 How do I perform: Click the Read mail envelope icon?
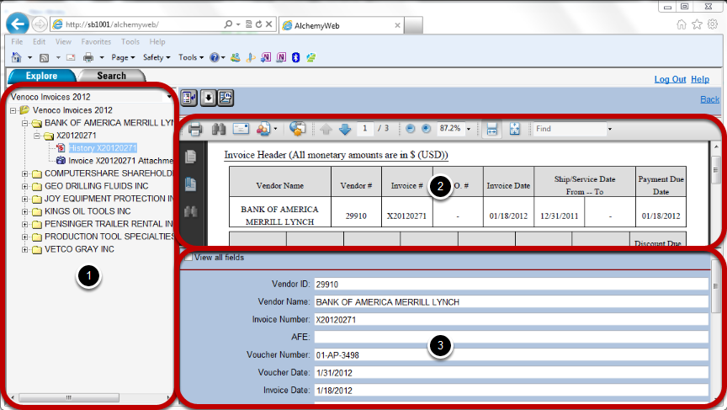click(x=71, y=57)
